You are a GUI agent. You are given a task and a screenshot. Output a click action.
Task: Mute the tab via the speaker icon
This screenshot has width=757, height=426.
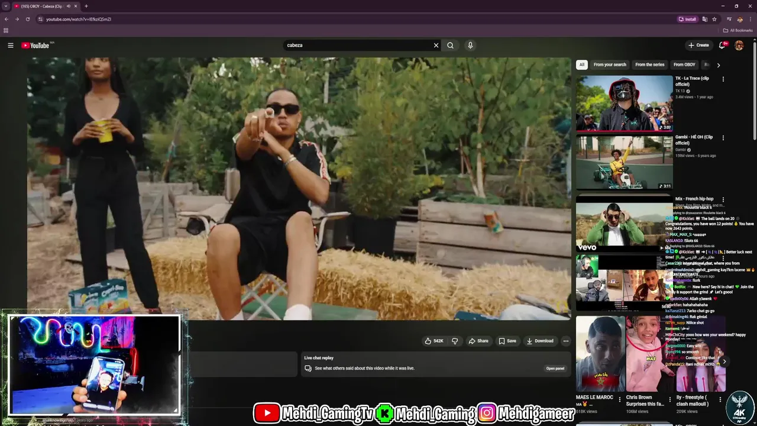coord(69,6)
